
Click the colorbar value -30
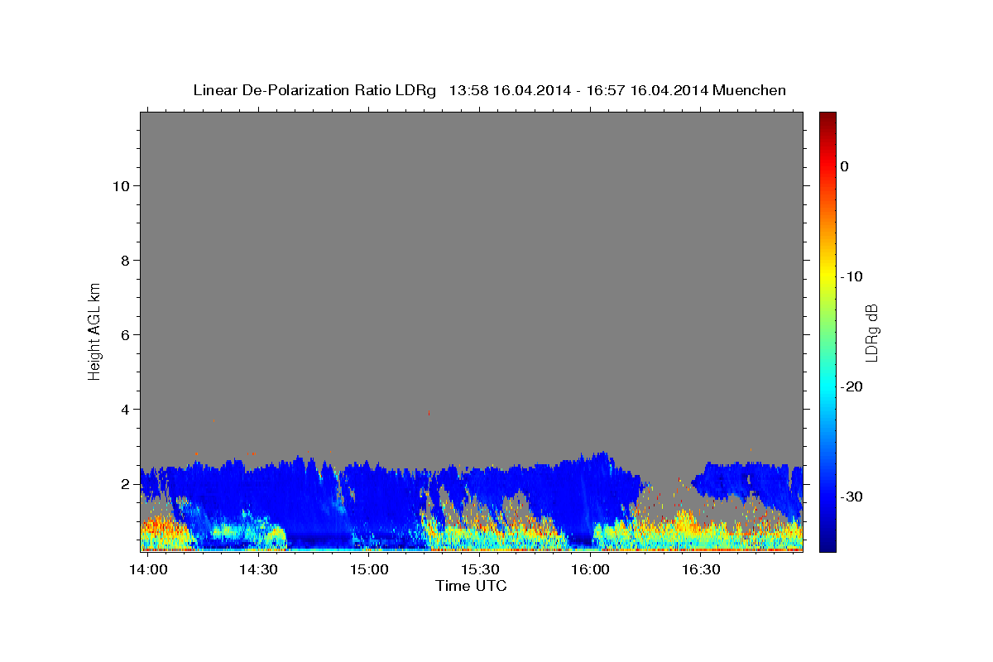(x=851, y=496)
